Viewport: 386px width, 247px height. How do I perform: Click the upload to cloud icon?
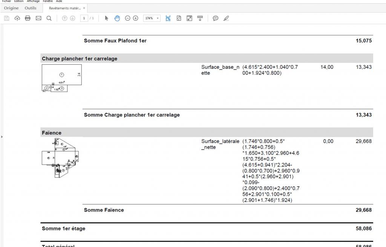click(17, 18)
